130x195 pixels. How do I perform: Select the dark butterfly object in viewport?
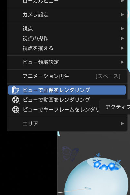pyautogui.click(x=70, y=154)
